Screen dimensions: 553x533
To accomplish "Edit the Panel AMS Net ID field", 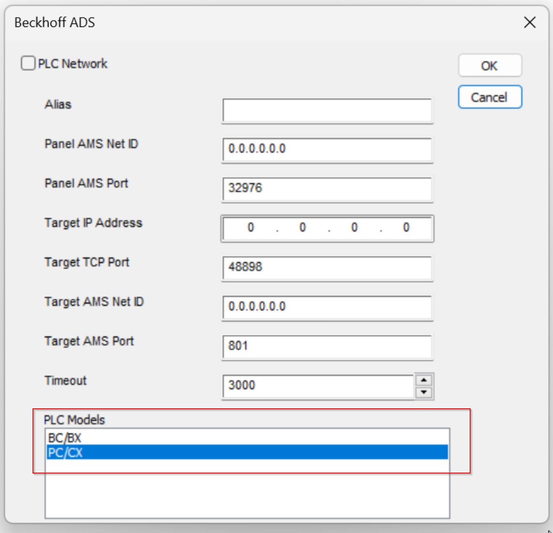I will click(x=327, y=150).
